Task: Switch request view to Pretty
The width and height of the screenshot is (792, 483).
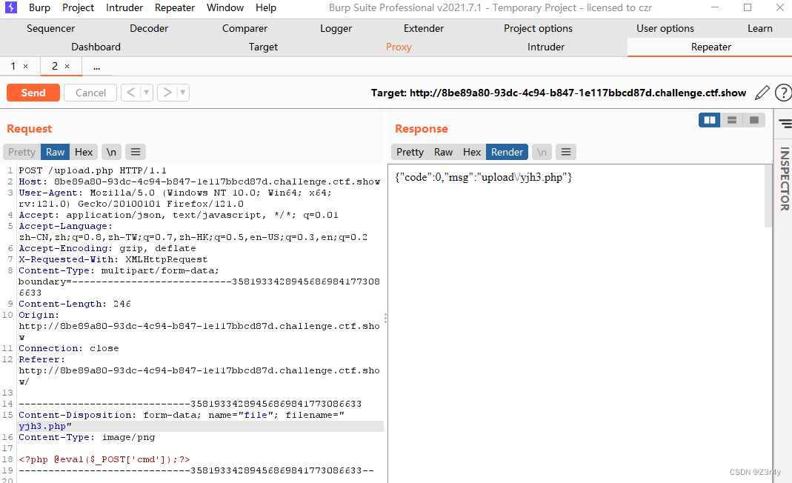Action: click(21, 152)
